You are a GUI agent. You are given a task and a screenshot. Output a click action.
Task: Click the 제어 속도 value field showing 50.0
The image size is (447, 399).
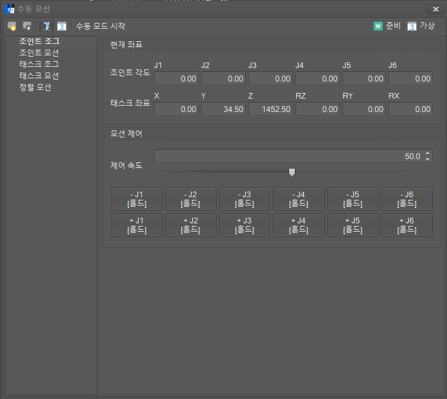click(x=287, y=156)
